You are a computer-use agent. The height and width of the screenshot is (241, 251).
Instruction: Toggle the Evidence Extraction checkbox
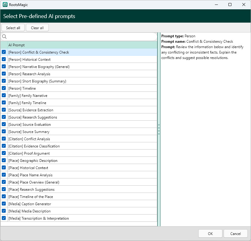[x=4, y=110]
